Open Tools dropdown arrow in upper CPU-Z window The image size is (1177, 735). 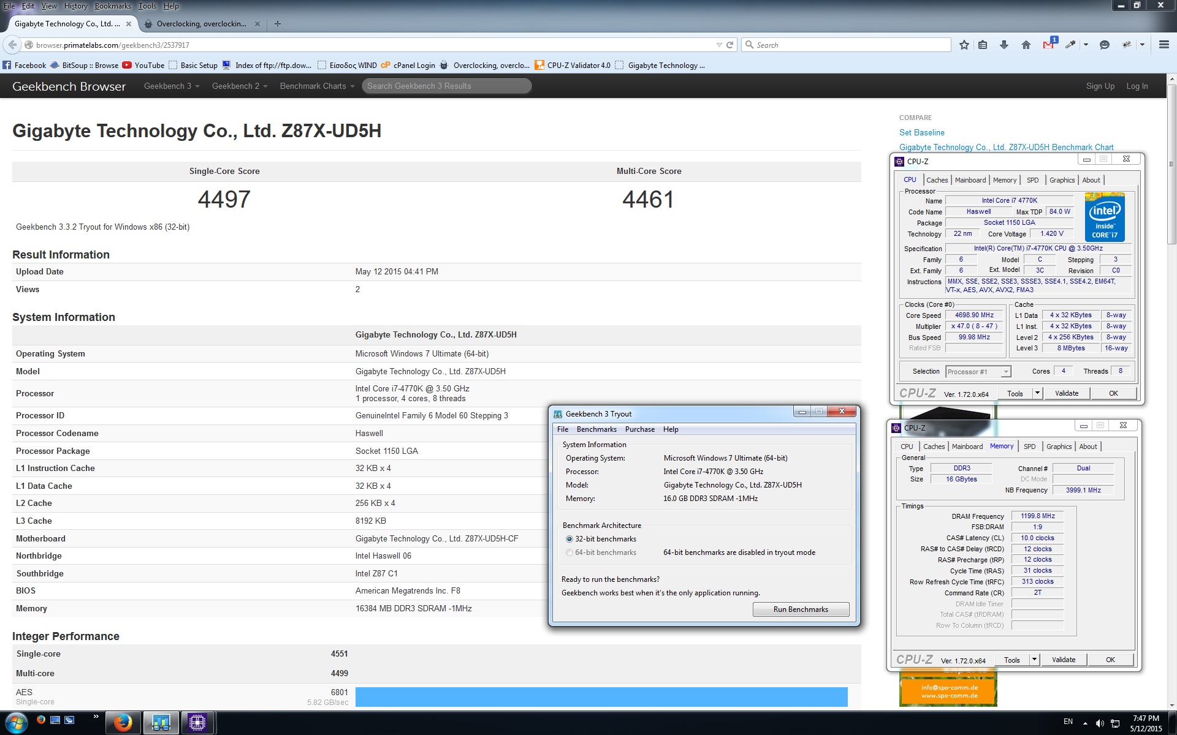click(x=1037, y=393)
